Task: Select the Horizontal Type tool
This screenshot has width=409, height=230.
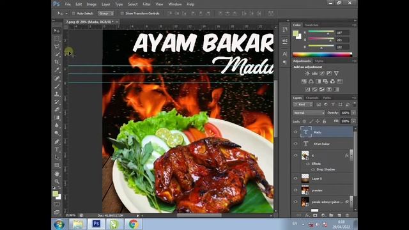Action: (x=57, y=149)
